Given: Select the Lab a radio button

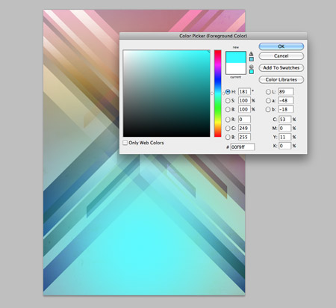Looking at the screenshot, I should point(268,100).
